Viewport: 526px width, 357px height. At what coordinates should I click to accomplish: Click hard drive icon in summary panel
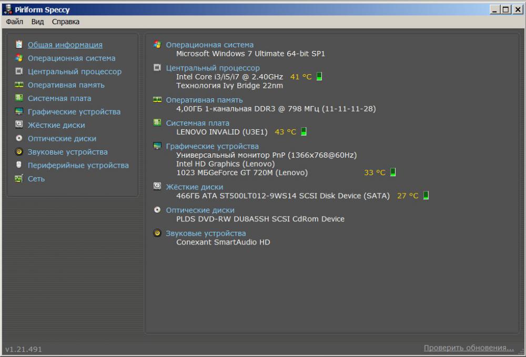point(157,186)
